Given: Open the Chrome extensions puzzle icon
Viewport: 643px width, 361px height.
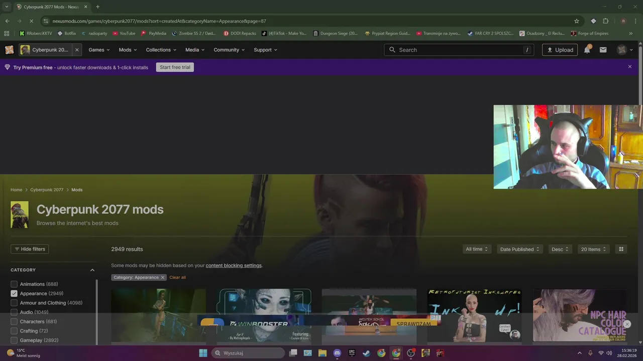Looking at the screenshot, I should [x=605, y=21].
